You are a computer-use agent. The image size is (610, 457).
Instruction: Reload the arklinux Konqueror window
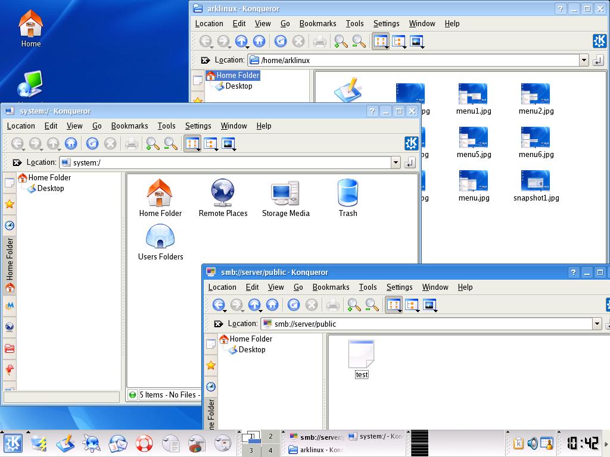click(281, 41)
